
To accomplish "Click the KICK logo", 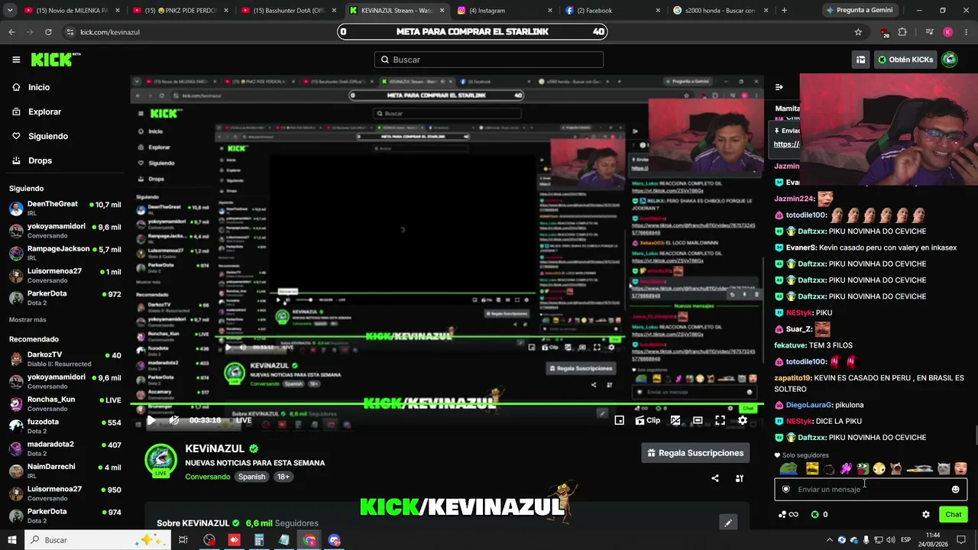I will click(56, 60).
